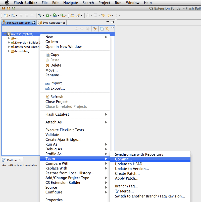
Task: Click the second New item toolbar icon
Action: (x=13, y=15)
